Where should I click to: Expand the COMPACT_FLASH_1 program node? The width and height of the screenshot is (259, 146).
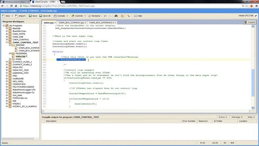tap(7, 62)
